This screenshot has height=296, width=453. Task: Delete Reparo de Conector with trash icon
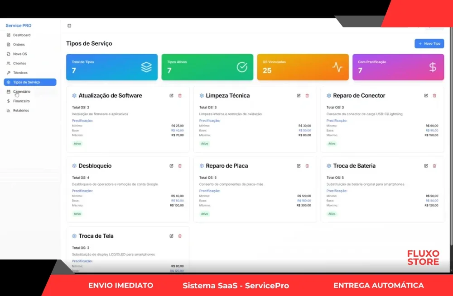434,96
